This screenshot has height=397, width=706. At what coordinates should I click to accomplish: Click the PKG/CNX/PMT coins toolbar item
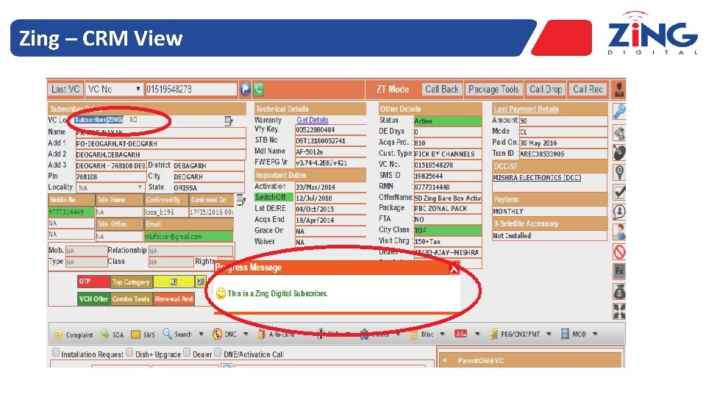(514, 334)
